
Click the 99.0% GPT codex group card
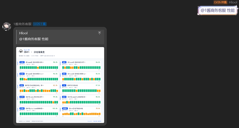(38, 100)
